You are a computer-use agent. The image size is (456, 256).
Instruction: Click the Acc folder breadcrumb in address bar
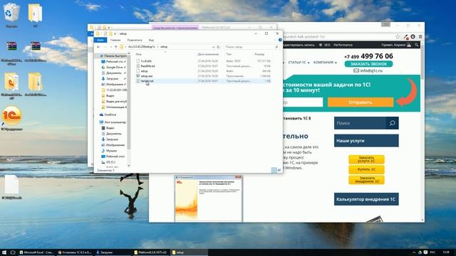pyautogui.click(x=142, y=47)
